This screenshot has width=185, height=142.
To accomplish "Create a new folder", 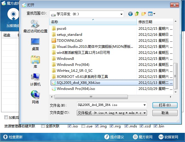I will [144, 14].
